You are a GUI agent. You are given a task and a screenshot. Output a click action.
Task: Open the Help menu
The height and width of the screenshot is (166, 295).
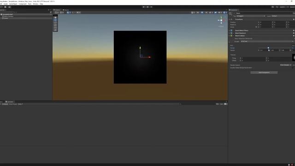pyautogui.click(x=41, y=4)
